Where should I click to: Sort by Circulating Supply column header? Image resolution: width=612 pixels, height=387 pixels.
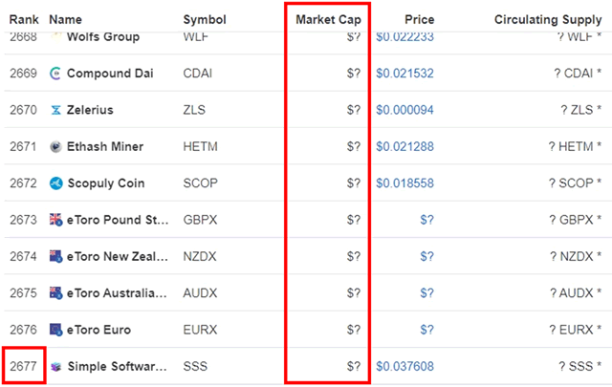(548, 19)
